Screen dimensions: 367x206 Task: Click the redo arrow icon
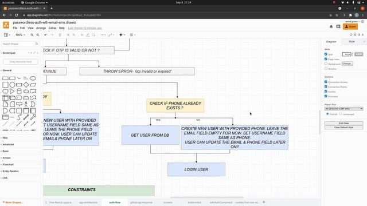click(x=52, y=35)
